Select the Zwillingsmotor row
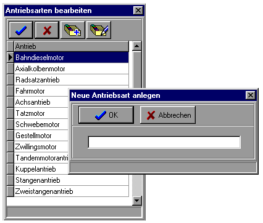 pos(41,147)
